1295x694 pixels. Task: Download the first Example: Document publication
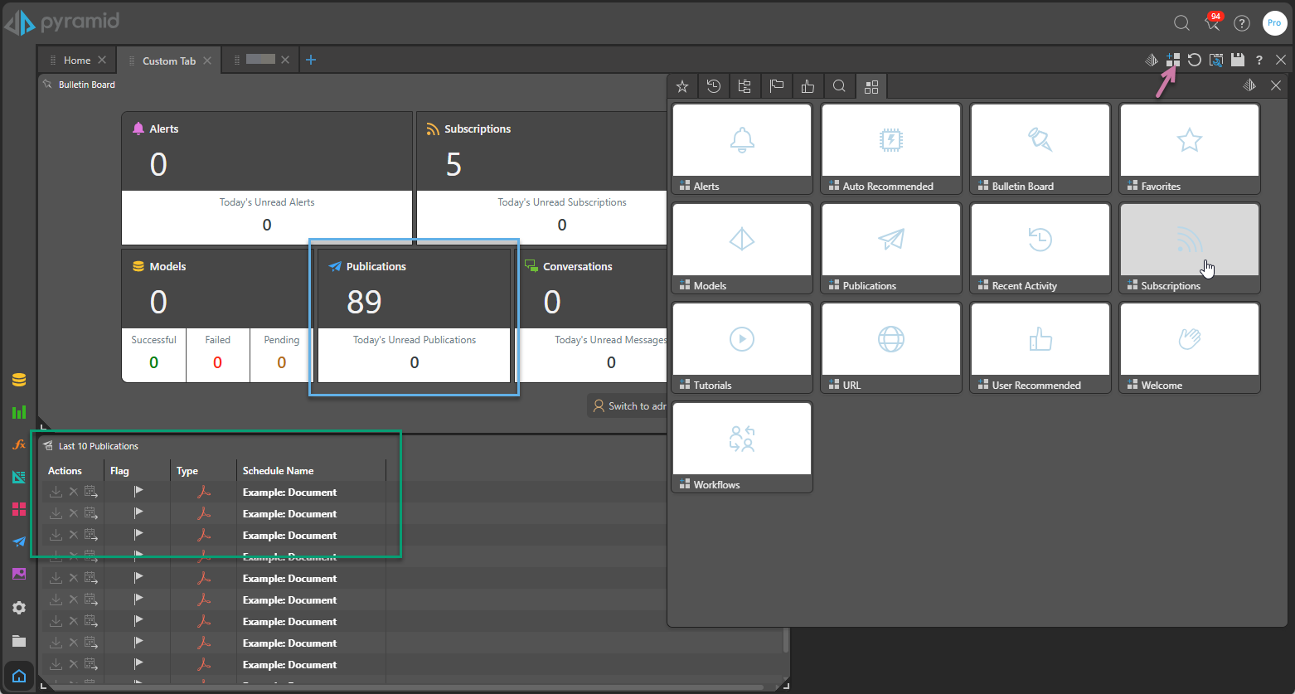click(56, 492)
